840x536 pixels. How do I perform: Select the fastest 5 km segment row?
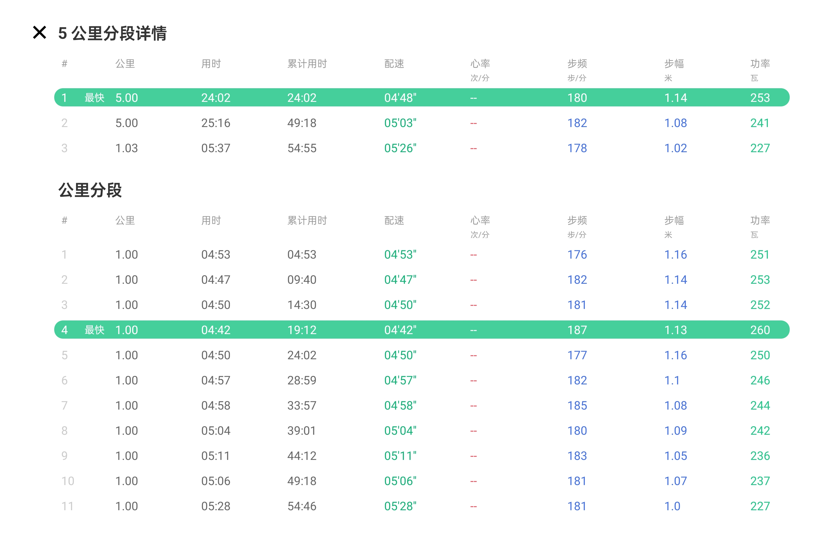pos(422,97)
